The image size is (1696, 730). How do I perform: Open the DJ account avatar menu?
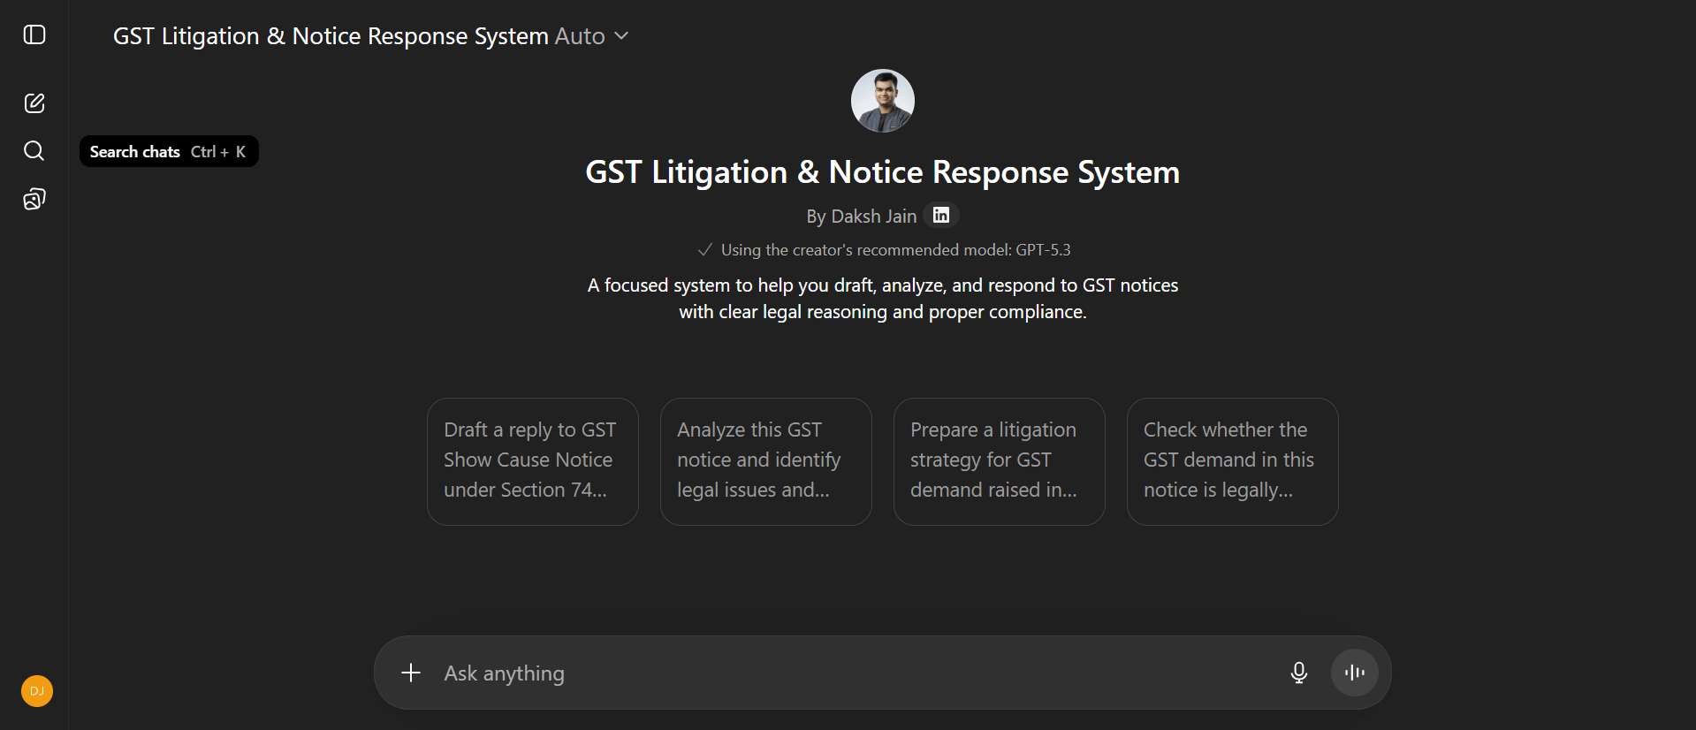(37, 691)
